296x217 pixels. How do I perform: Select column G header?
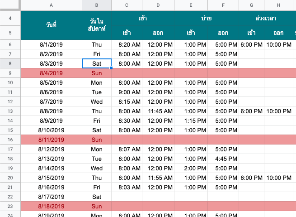[x=251, y=5]
